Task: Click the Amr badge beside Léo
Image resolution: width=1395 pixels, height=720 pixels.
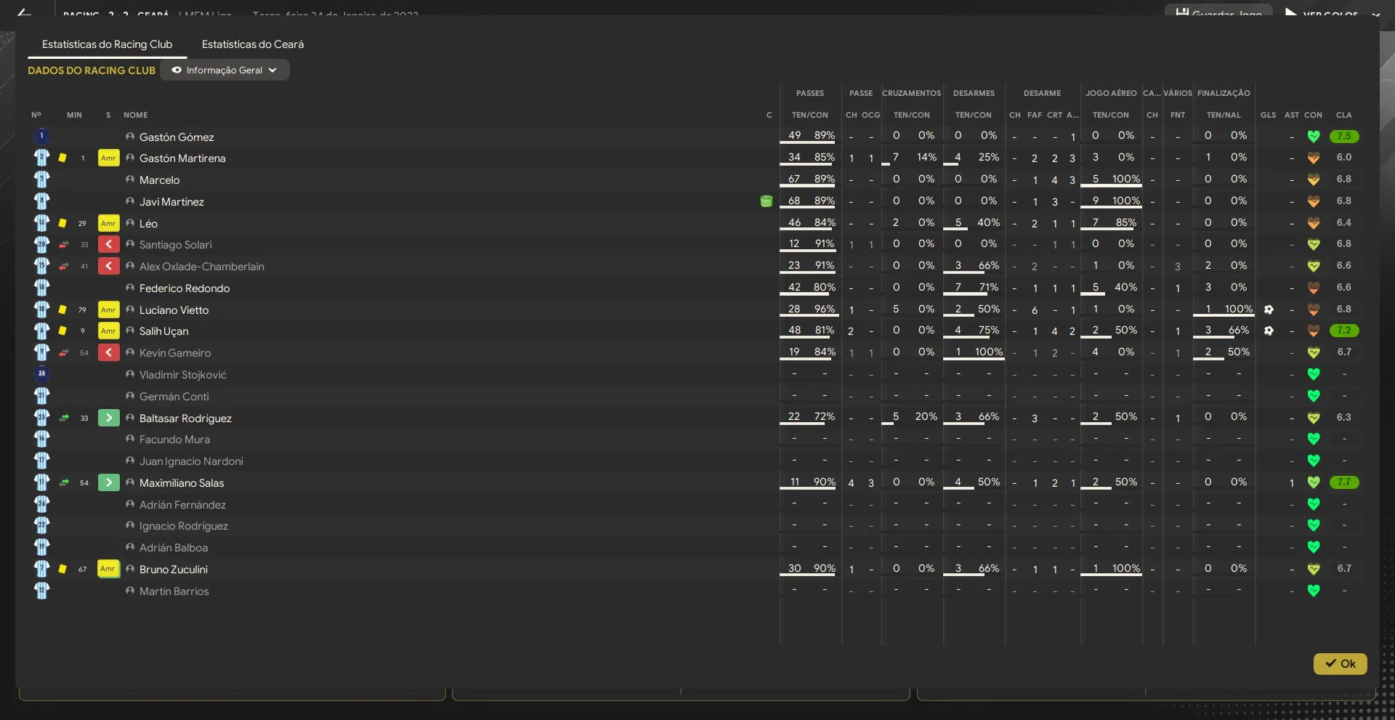Action: click(108, 223)
